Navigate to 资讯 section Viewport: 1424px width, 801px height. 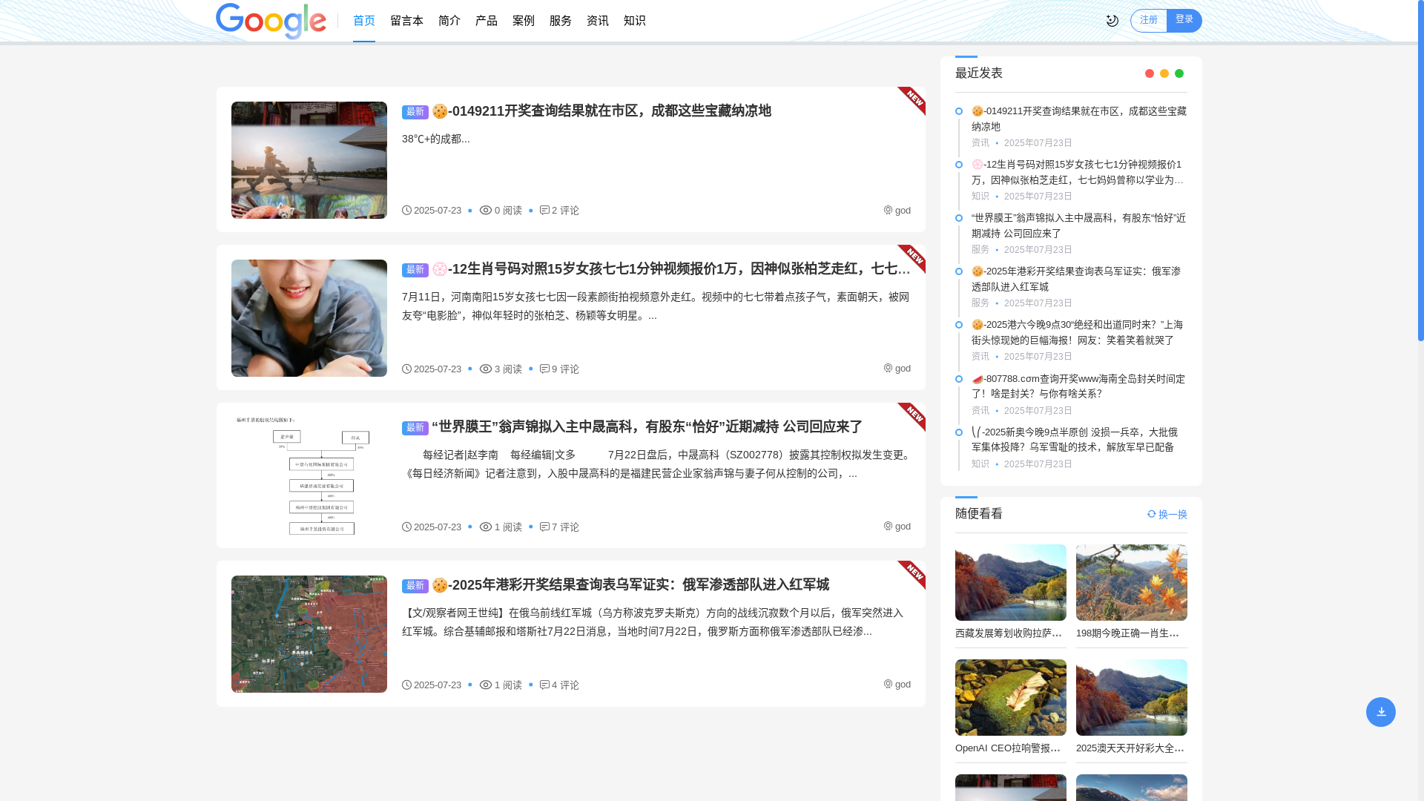[x=598, y=21]
